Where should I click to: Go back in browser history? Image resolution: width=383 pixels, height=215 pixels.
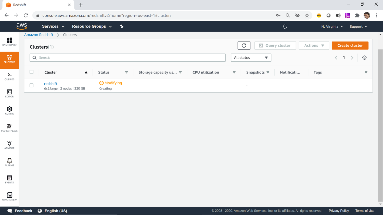click(7, 16)
